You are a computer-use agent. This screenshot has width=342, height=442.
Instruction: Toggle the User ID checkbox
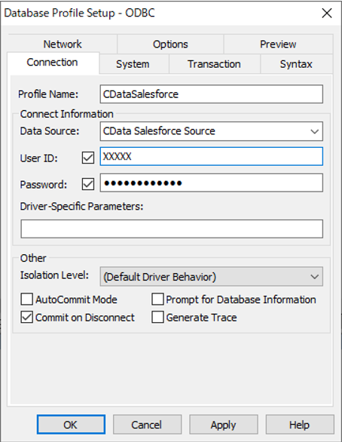click(88, 158)
